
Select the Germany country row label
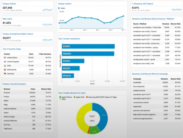coord(10,74)
